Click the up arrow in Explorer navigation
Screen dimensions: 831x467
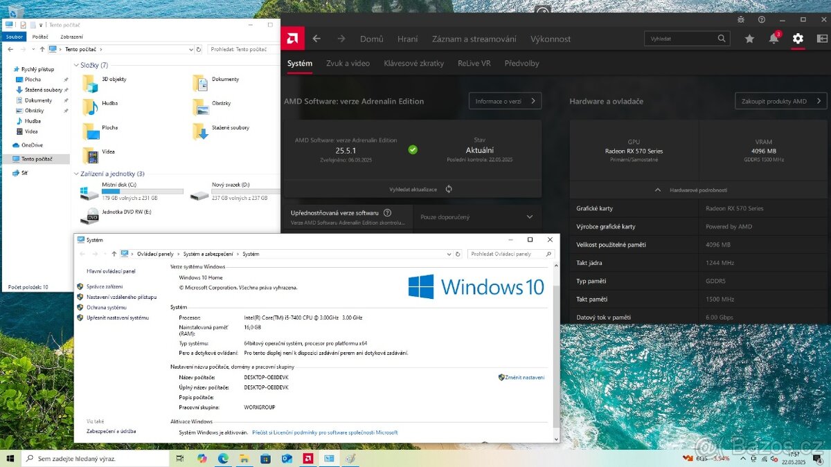click(x=42, y=49)
